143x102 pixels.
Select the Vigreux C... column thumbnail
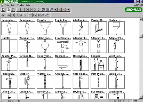45,82
